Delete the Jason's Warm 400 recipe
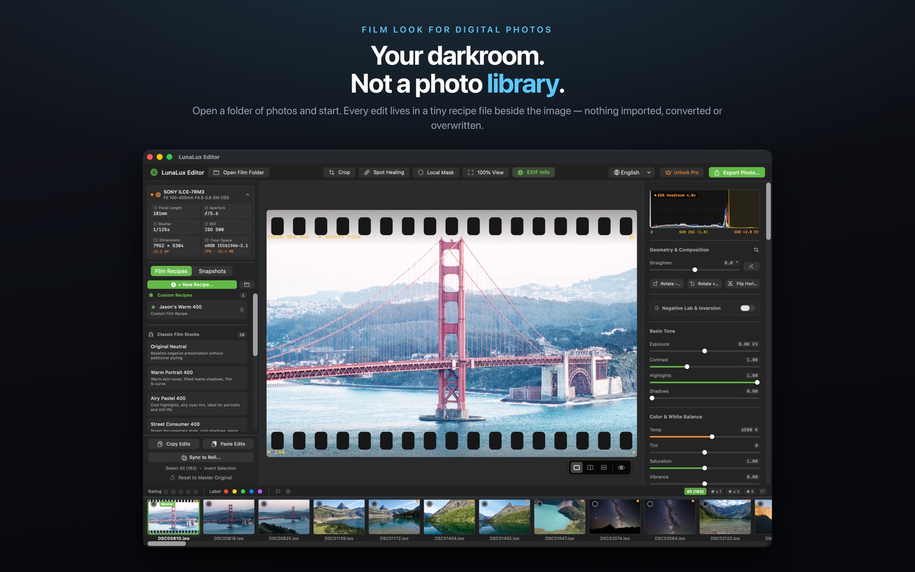This screenshot has height=572, width=915. (x=242, y=310)
